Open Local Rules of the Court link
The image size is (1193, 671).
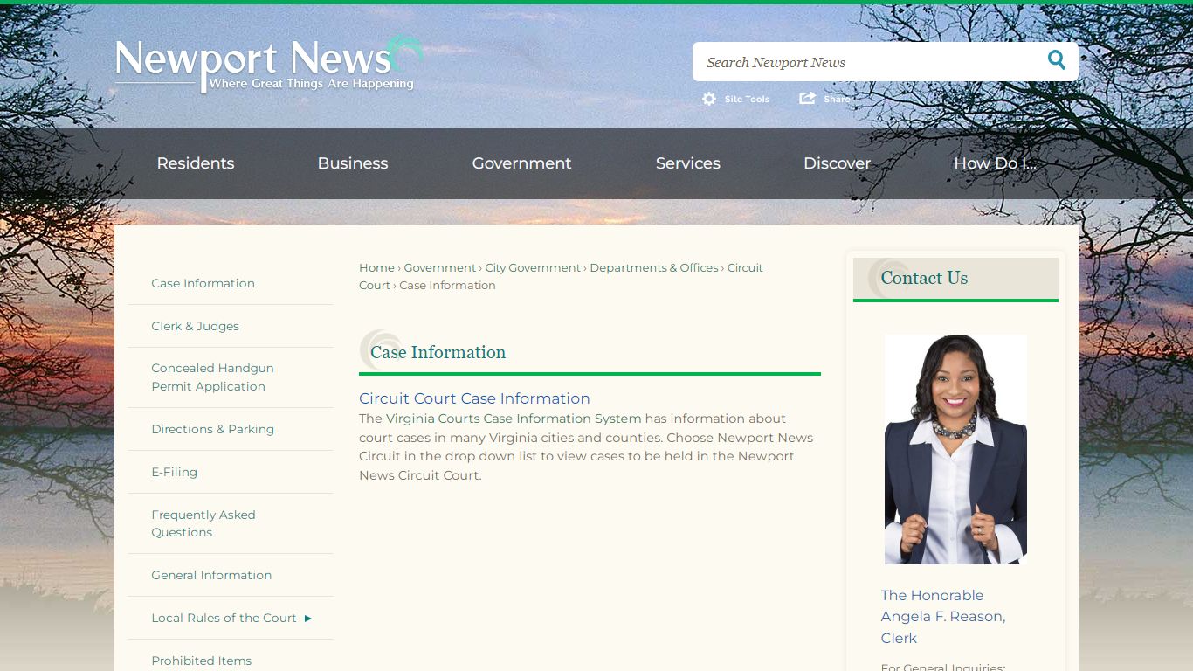(224, 618)
